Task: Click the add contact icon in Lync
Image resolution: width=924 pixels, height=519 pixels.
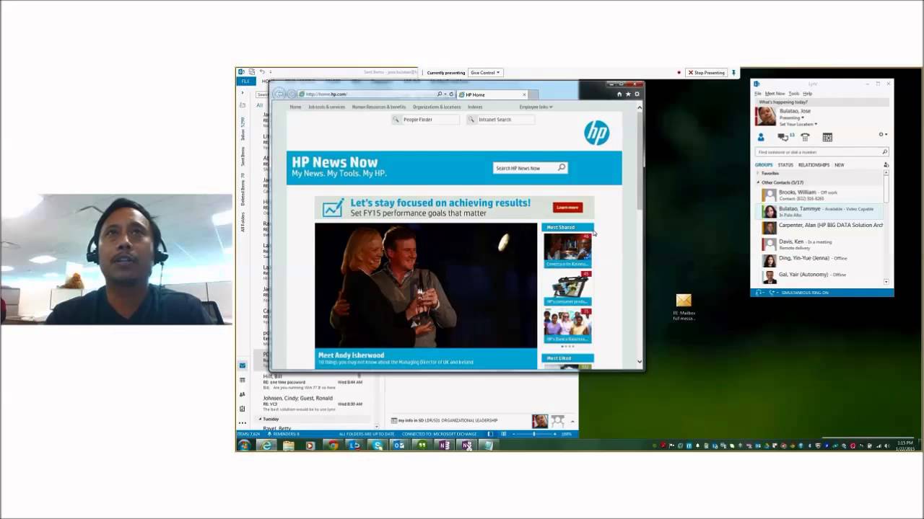Action: pos(886,165)
